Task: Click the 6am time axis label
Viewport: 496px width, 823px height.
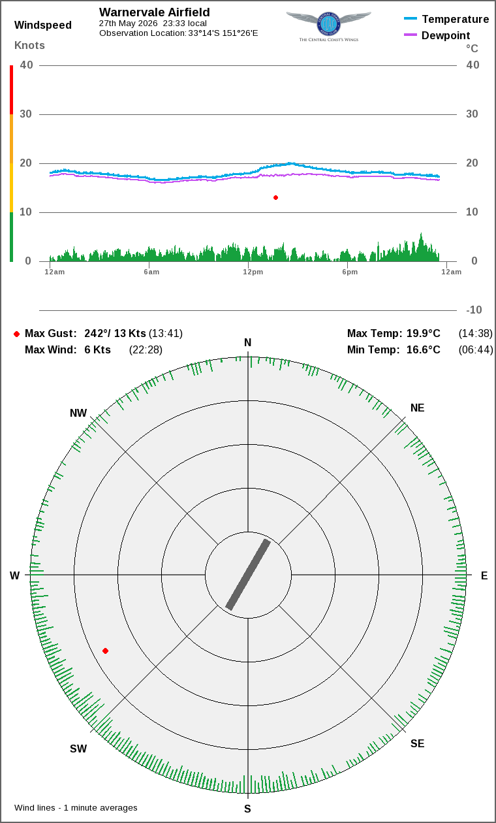Action: (x=151, y=272)
